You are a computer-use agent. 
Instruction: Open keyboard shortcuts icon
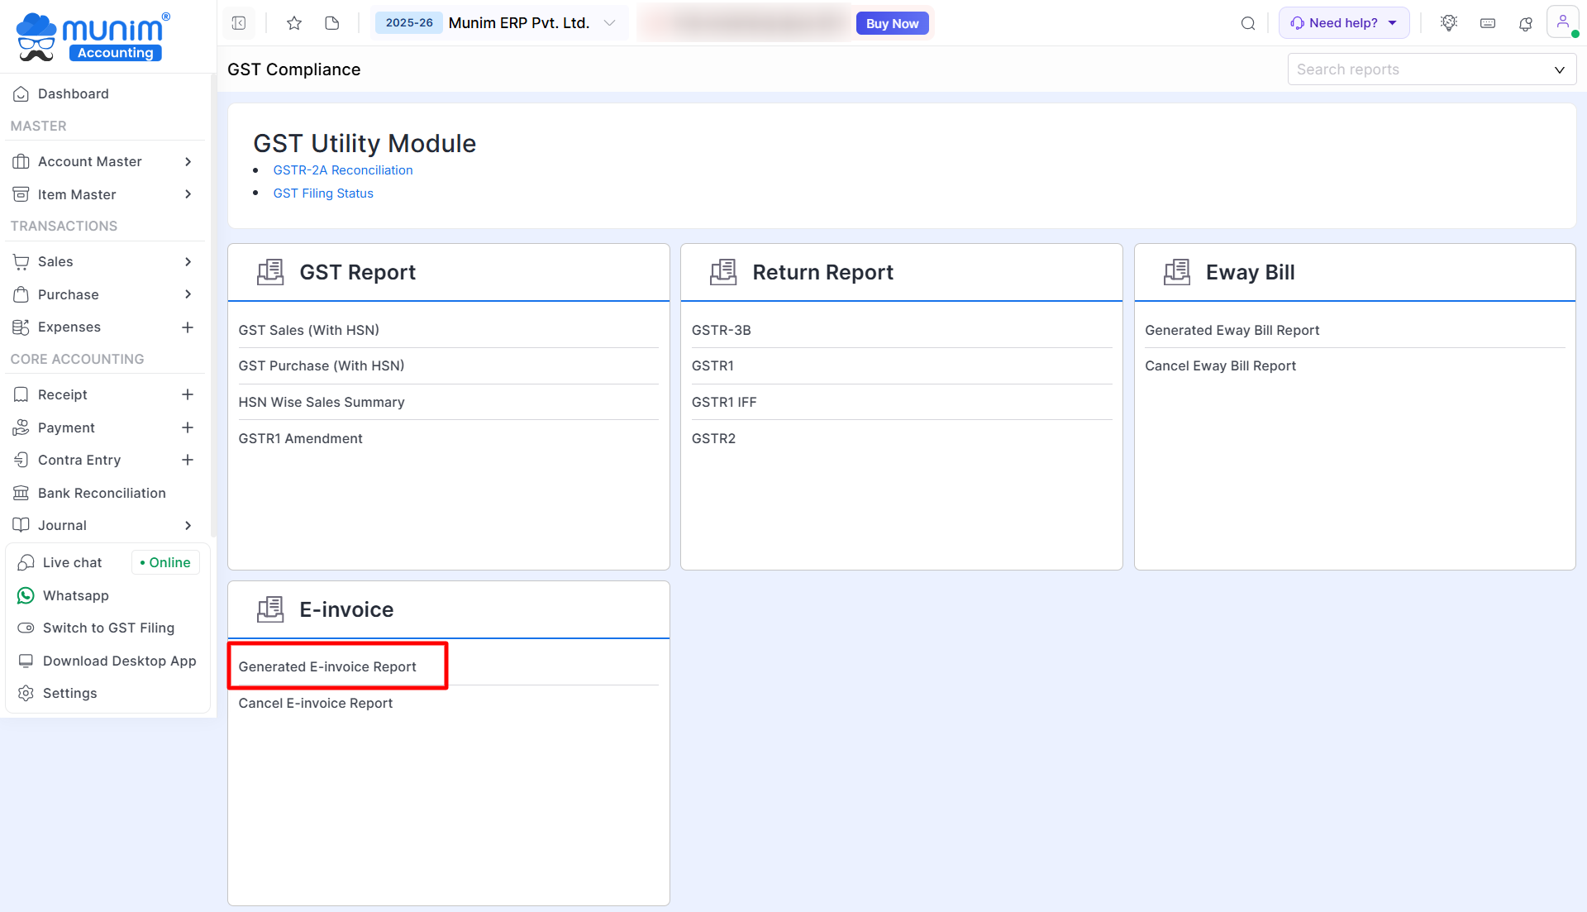point(1488,23)
